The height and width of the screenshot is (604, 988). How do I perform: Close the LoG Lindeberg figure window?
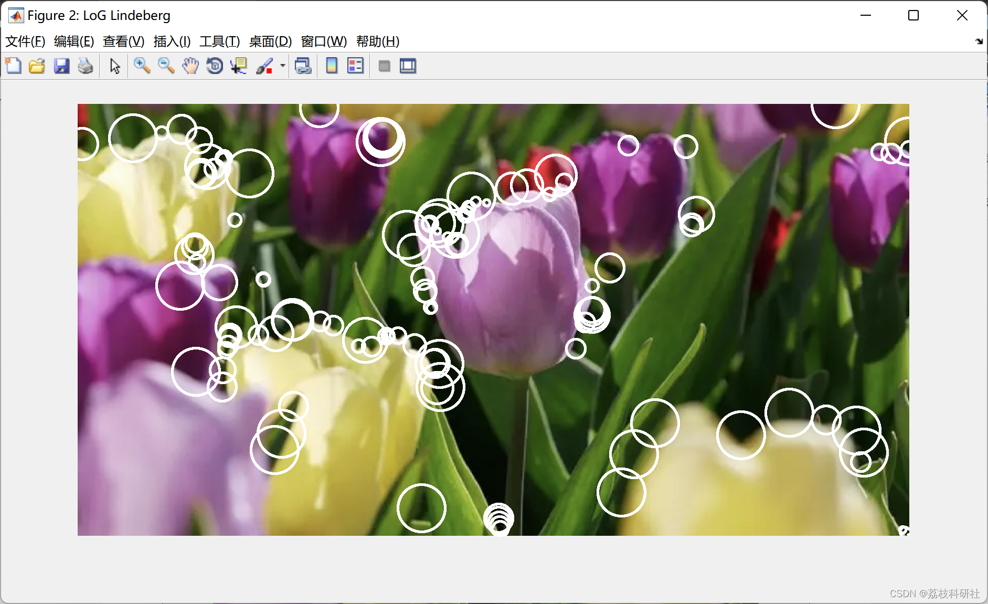coord(962,16)
